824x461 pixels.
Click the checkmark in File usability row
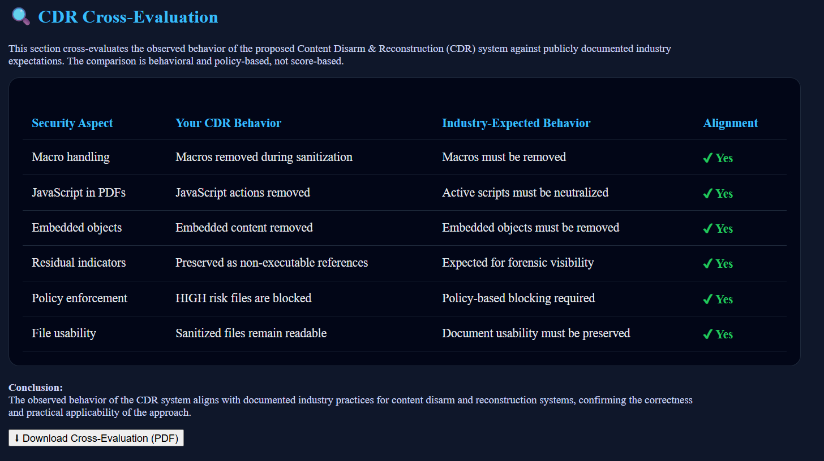coord(707,334)
